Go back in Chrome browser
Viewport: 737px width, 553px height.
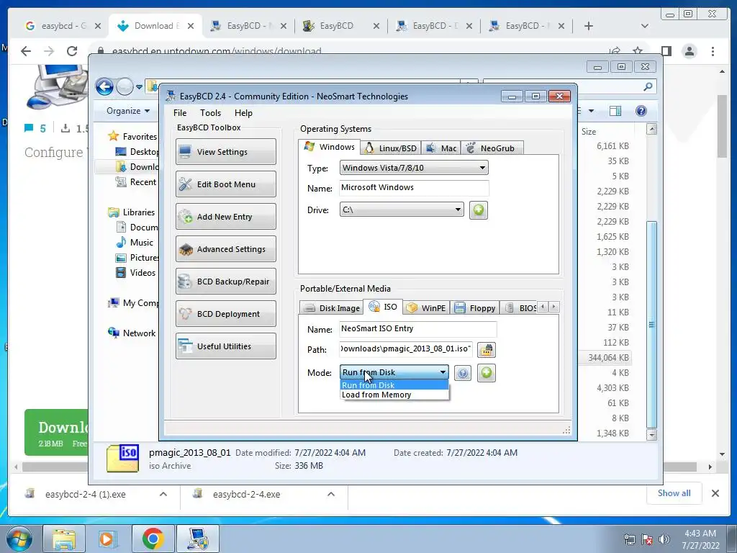click(x=26, y=51)
